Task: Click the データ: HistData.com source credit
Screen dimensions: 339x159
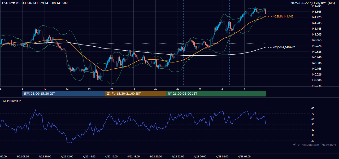Action: pyautogui.click(x=314, y=145)
